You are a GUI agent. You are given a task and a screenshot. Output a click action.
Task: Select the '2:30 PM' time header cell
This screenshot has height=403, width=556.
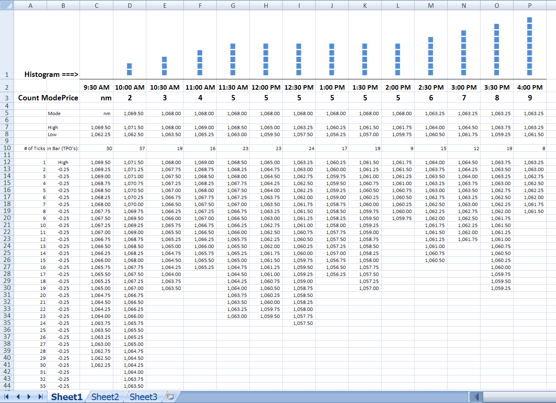click(x=431, y=87)
